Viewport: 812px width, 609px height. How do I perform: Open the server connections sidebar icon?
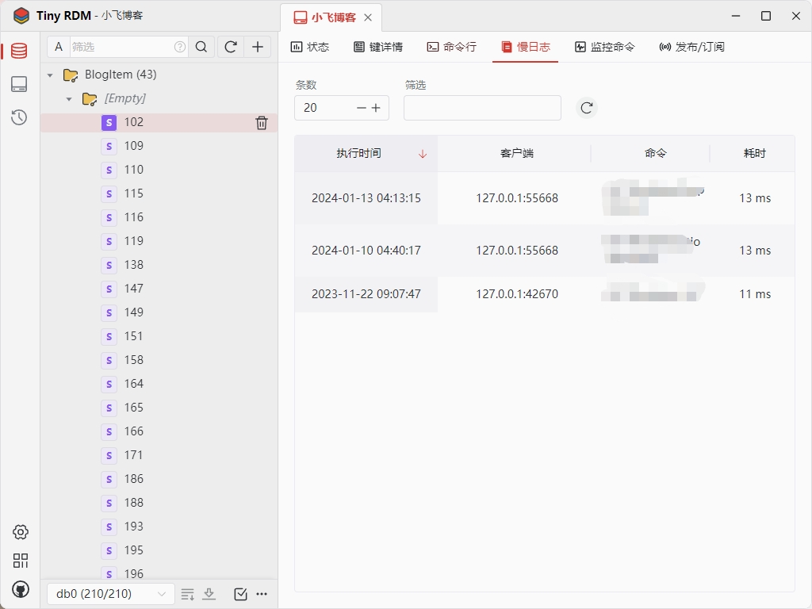pyautogui.click(x=19, y=85)
